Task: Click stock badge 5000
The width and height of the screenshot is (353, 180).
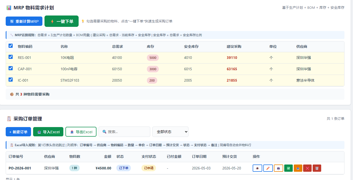Action: point(153,58)
